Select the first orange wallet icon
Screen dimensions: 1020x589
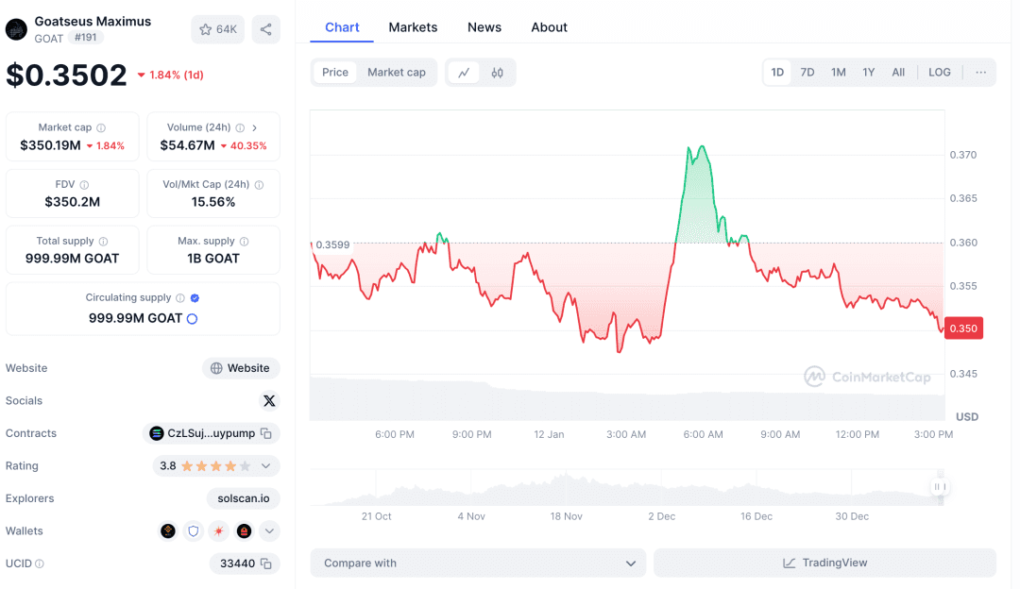click(x=168, y=531)
